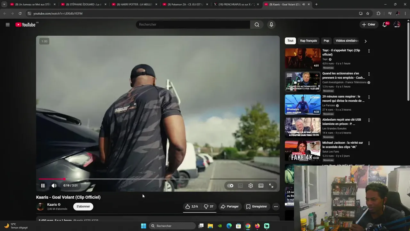
Task: Show more filter chips with arrow
Action: click(x=365, y=41)
